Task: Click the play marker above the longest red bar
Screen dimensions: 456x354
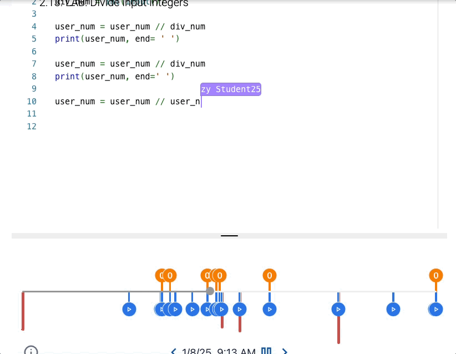Action: coord(338,309)
